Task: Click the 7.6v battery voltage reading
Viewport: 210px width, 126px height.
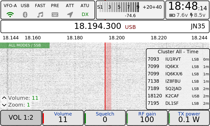Action: (182, 15)
